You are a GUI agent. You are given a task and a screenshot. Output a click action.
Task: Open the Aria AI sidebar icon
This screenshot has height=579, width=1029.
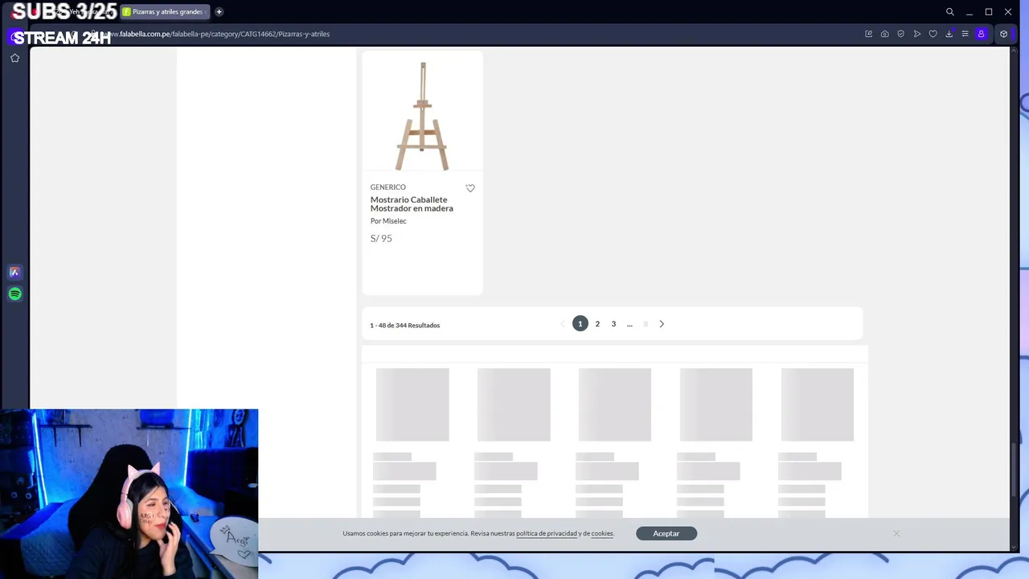[14, 273]
